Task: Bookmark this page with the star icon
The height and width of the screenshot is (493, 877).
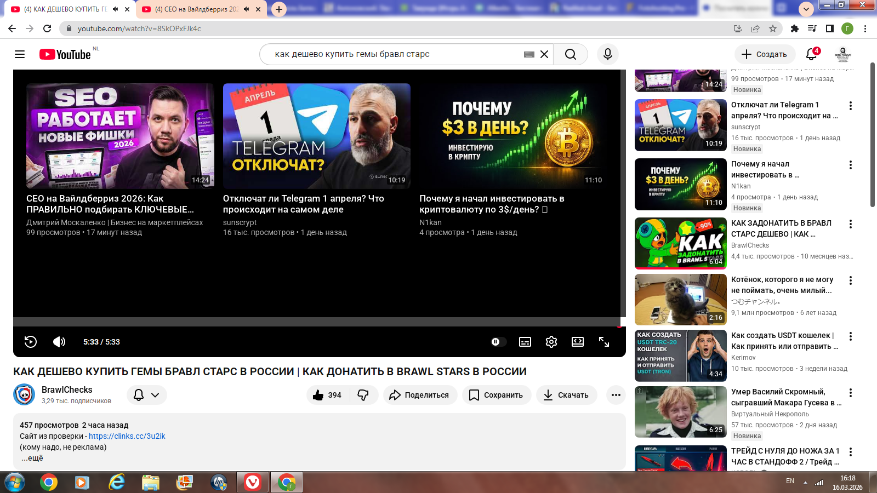Action: [773, 28]
